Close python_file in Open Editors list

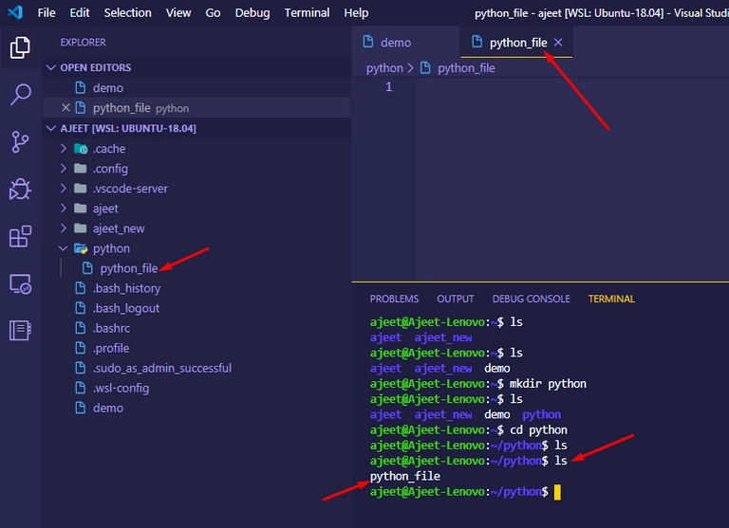[65, 108]
